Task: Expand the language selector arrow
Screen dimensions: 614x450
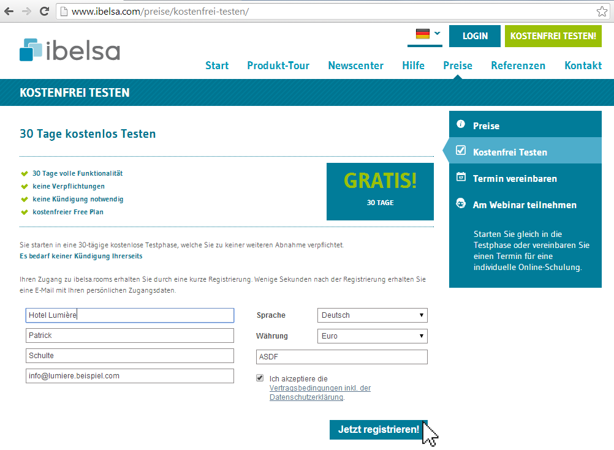Action: click(x=437, y=34)
